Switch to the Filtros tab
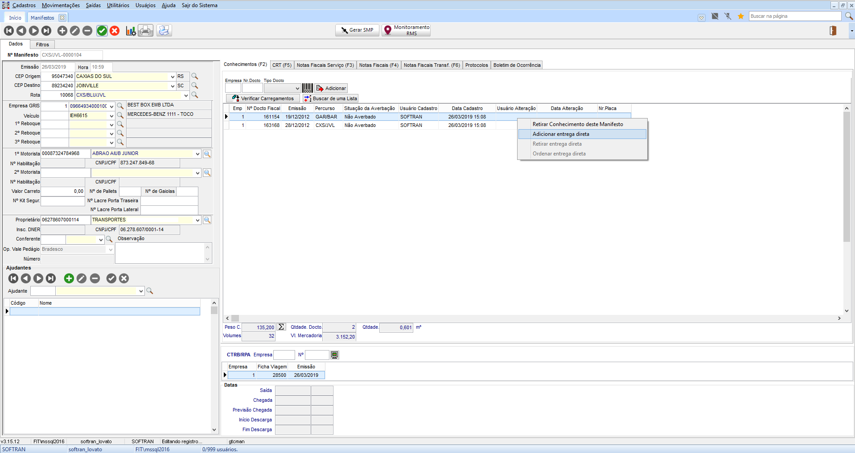This screenshot has width=855, height=453. [42, 45]
